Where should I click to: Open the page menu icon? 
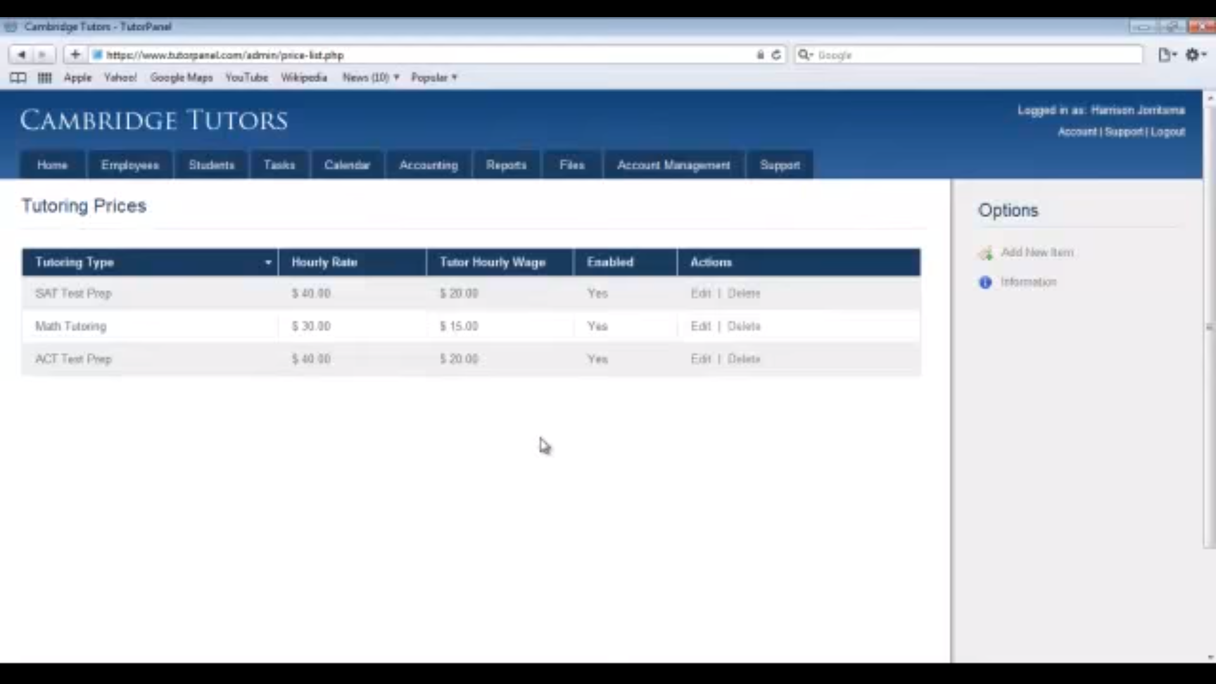[1166, 55]
